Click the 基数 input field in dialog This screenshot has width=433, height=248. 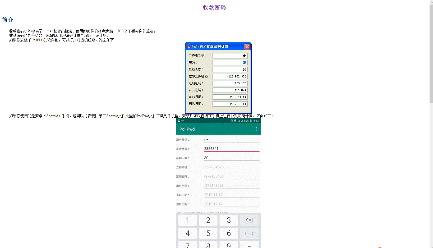(x=230, y=63)
